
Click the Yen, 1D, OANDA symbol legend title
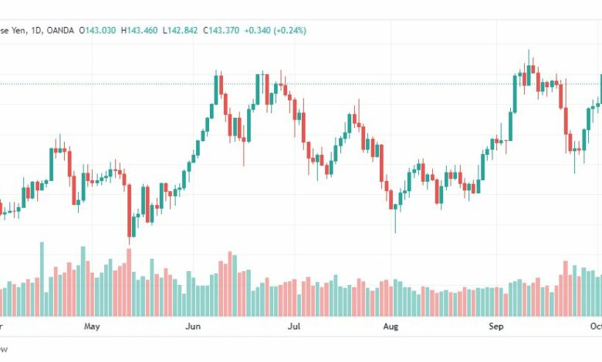36,30
